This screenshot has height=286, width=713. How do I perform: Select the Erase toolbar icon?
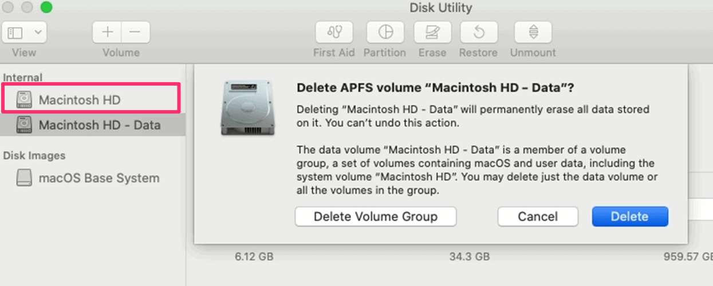click(x=432, y=33)
